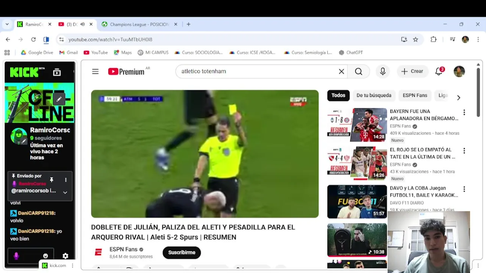The image size is (486, 273).
Task: Open kick.com side panel options dots
Action: coord(72,265)
